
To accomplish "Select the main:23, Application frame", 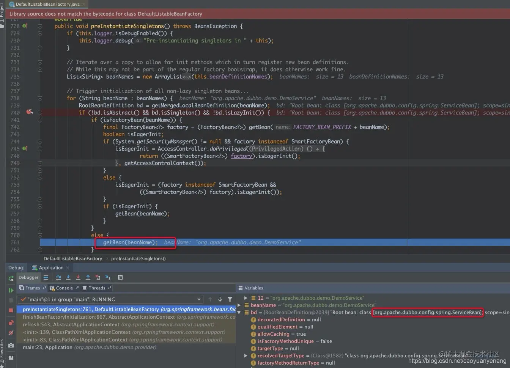I will coord(126,348).
